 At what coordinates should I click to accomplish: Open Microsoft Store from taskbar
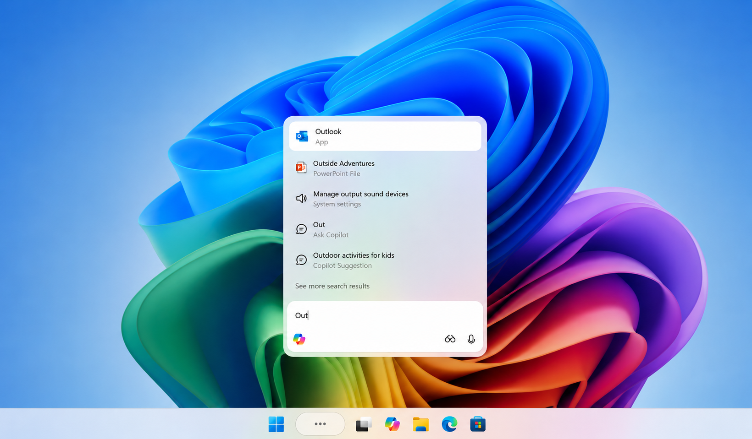pos(478,424)
